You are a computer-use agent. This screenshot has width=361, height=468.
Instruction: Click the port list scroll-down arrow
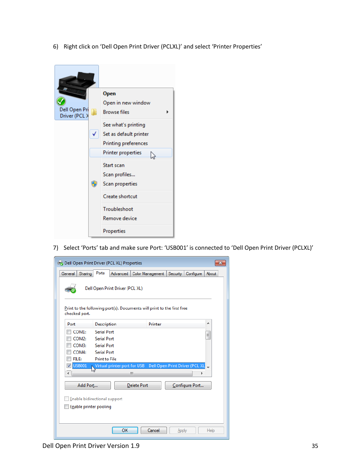(208, 368)
